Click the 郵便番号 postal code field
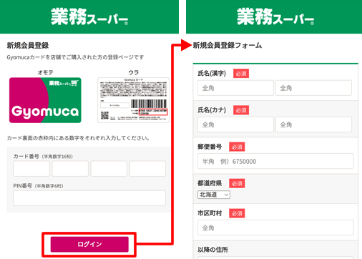Viewport: 362px width, 259px height. point(275,161)
